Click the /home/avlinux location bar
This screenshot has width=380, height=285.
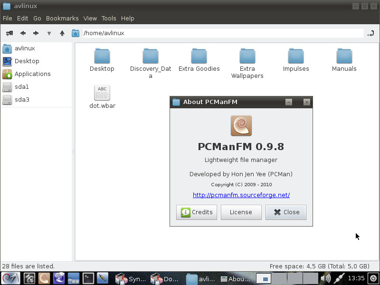223,33
